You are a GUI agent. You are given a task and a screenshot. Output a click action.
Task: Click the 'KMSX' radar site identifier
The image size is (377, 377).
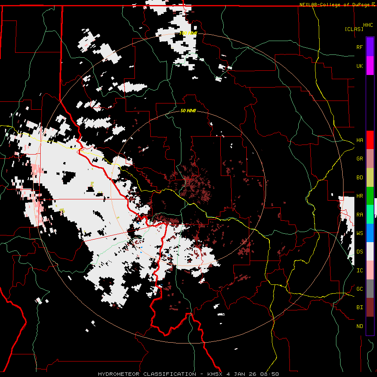coord(216,374)
